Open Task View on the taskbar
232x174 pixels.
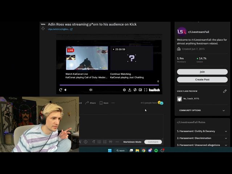click(x=131, y=150)
